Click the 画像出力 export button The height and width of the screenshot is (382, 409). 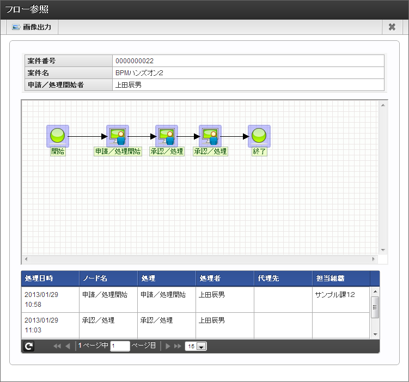click(32, 27)
